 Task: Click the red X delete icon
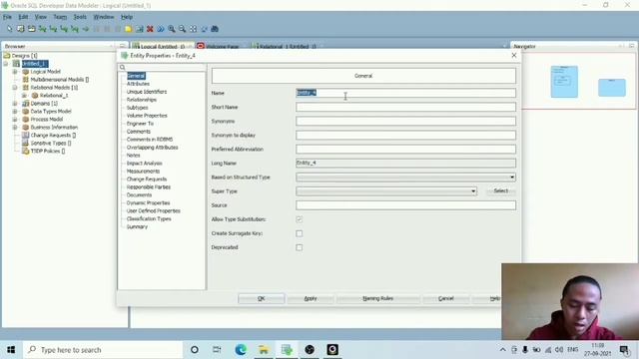pos(150,29)
